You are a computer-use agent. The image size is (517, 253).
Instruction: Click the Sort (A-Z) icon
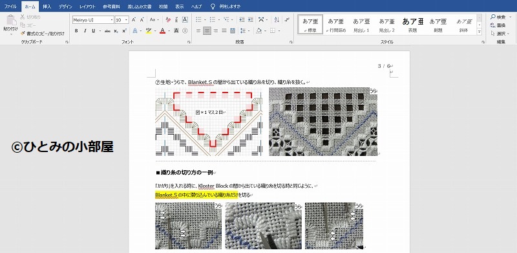(x=277, y=20)
